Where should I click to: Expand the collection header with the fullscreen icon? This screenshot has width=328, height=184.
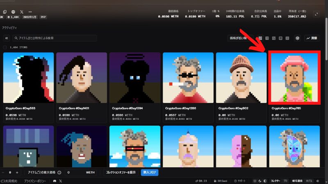point(316,14)
